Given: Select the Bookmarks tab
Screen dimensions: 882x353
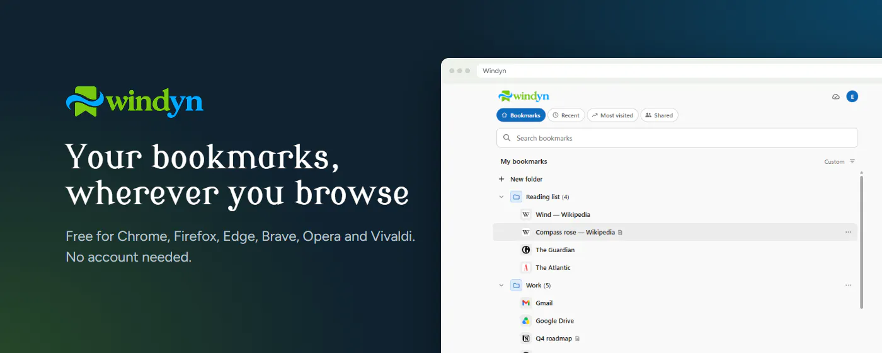Looking at the screenshot, I should (521, 115).
